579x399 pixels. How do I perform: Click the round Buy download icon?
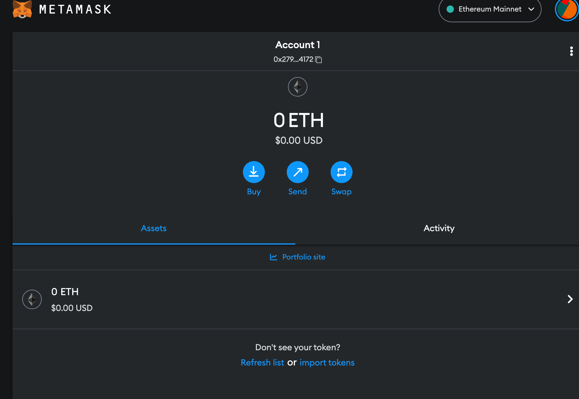pos(254,172)
